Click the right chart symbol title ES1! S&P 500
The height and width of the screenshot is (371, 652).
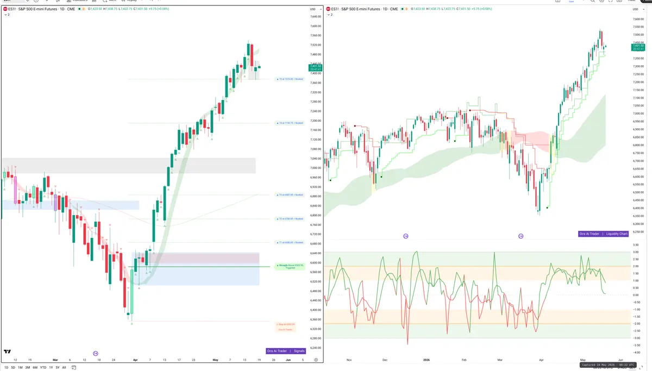pyautogui.click(x=365, y=9)
